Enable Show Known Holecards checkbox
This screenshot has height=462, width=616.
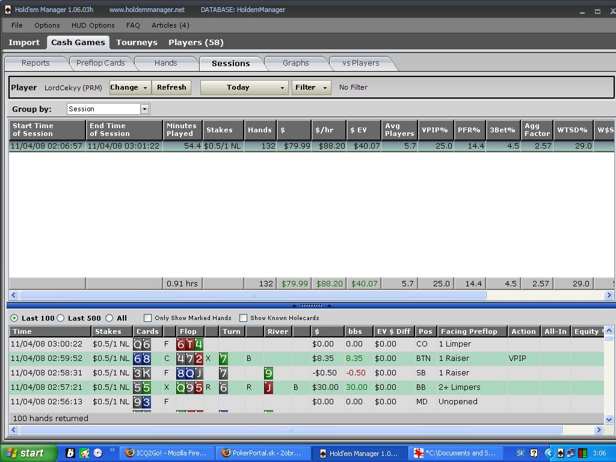point(243,318)
